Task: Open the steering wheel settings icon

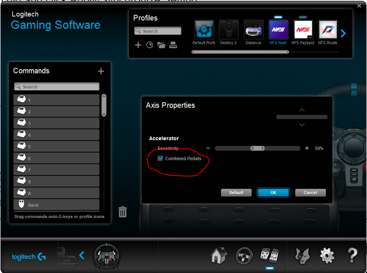Action: (x=244, y=255)
